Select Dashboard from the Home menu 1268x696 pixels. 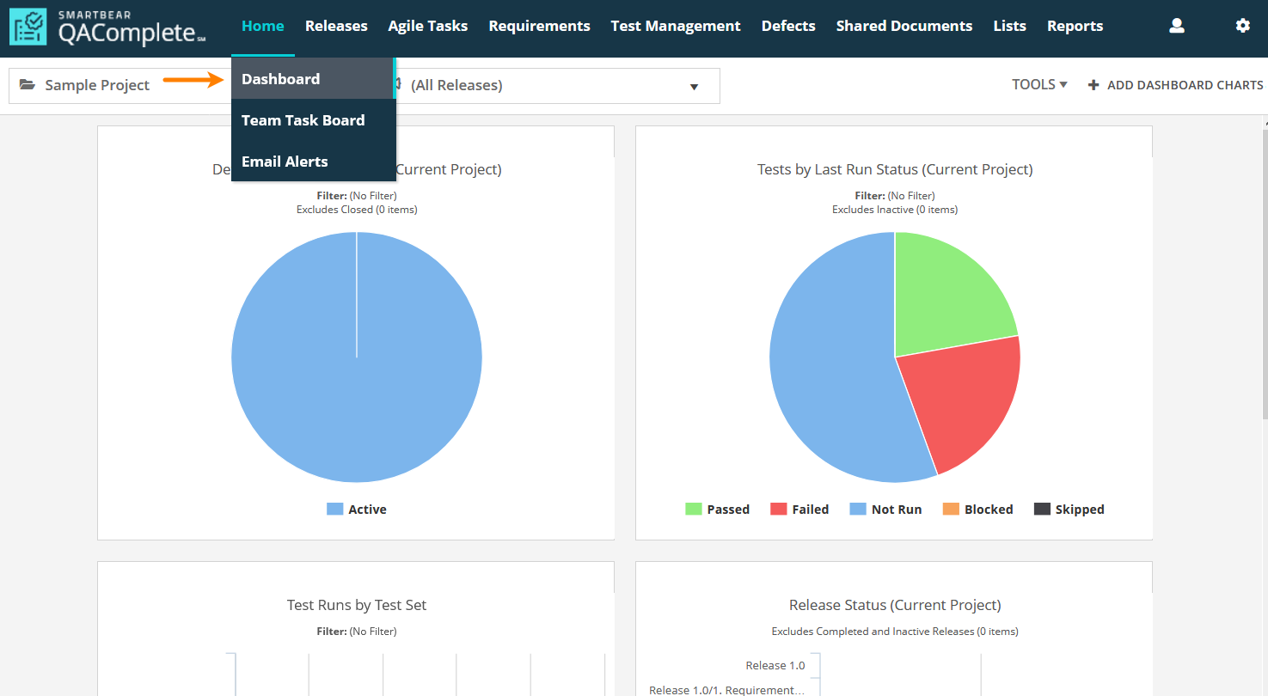[280, 79]
